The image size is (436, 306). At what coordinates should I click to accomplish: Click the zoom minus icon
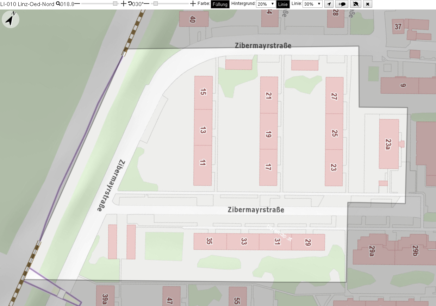(x=77, y=4)
